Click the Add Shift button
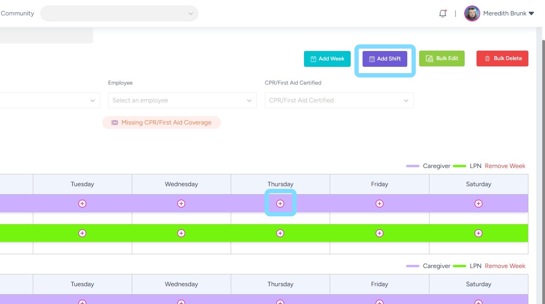This screenshot has width=545, height=304. click(x=385, y=59)
